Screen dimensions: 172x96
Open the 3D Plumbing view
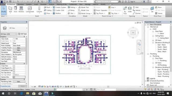[162, 65]
